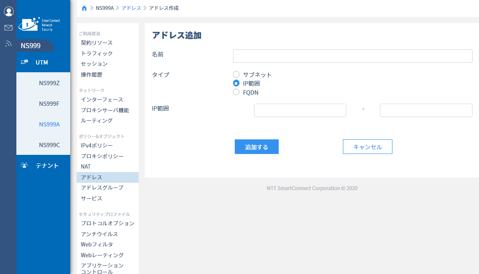The height and width of the screenshot is (274, 479).
Task: Open ルーティング menu item
Action: tap(96, 120)
